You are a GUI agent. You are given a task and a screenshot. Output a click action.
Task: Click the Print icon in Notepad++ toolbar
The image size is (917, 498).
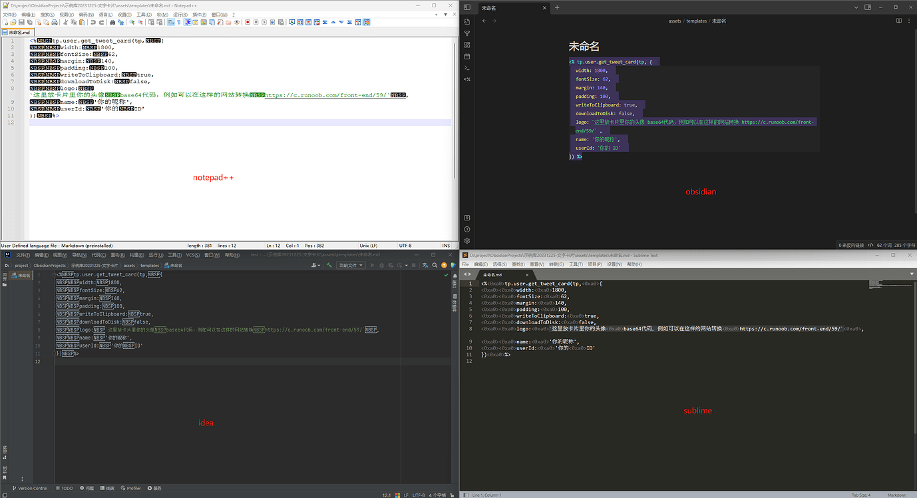click(55, 22)
